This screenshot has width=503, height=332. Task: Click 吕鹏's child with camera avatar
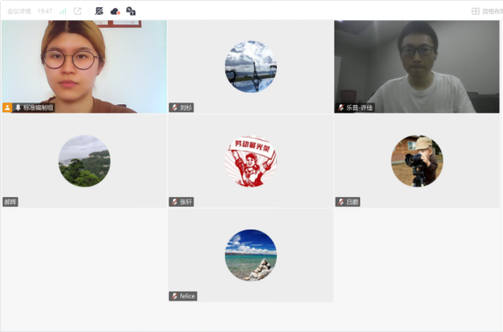point(417,161)
